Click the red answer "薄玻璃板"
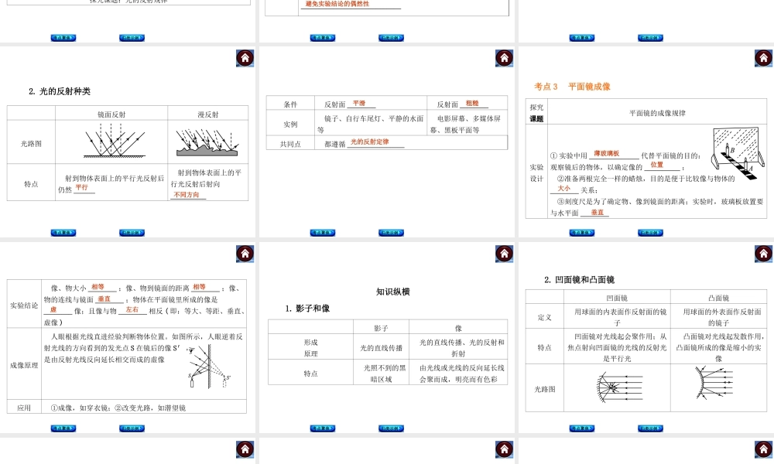The height and width of the screenshot is (464, 774). click(x=606, y=154)
